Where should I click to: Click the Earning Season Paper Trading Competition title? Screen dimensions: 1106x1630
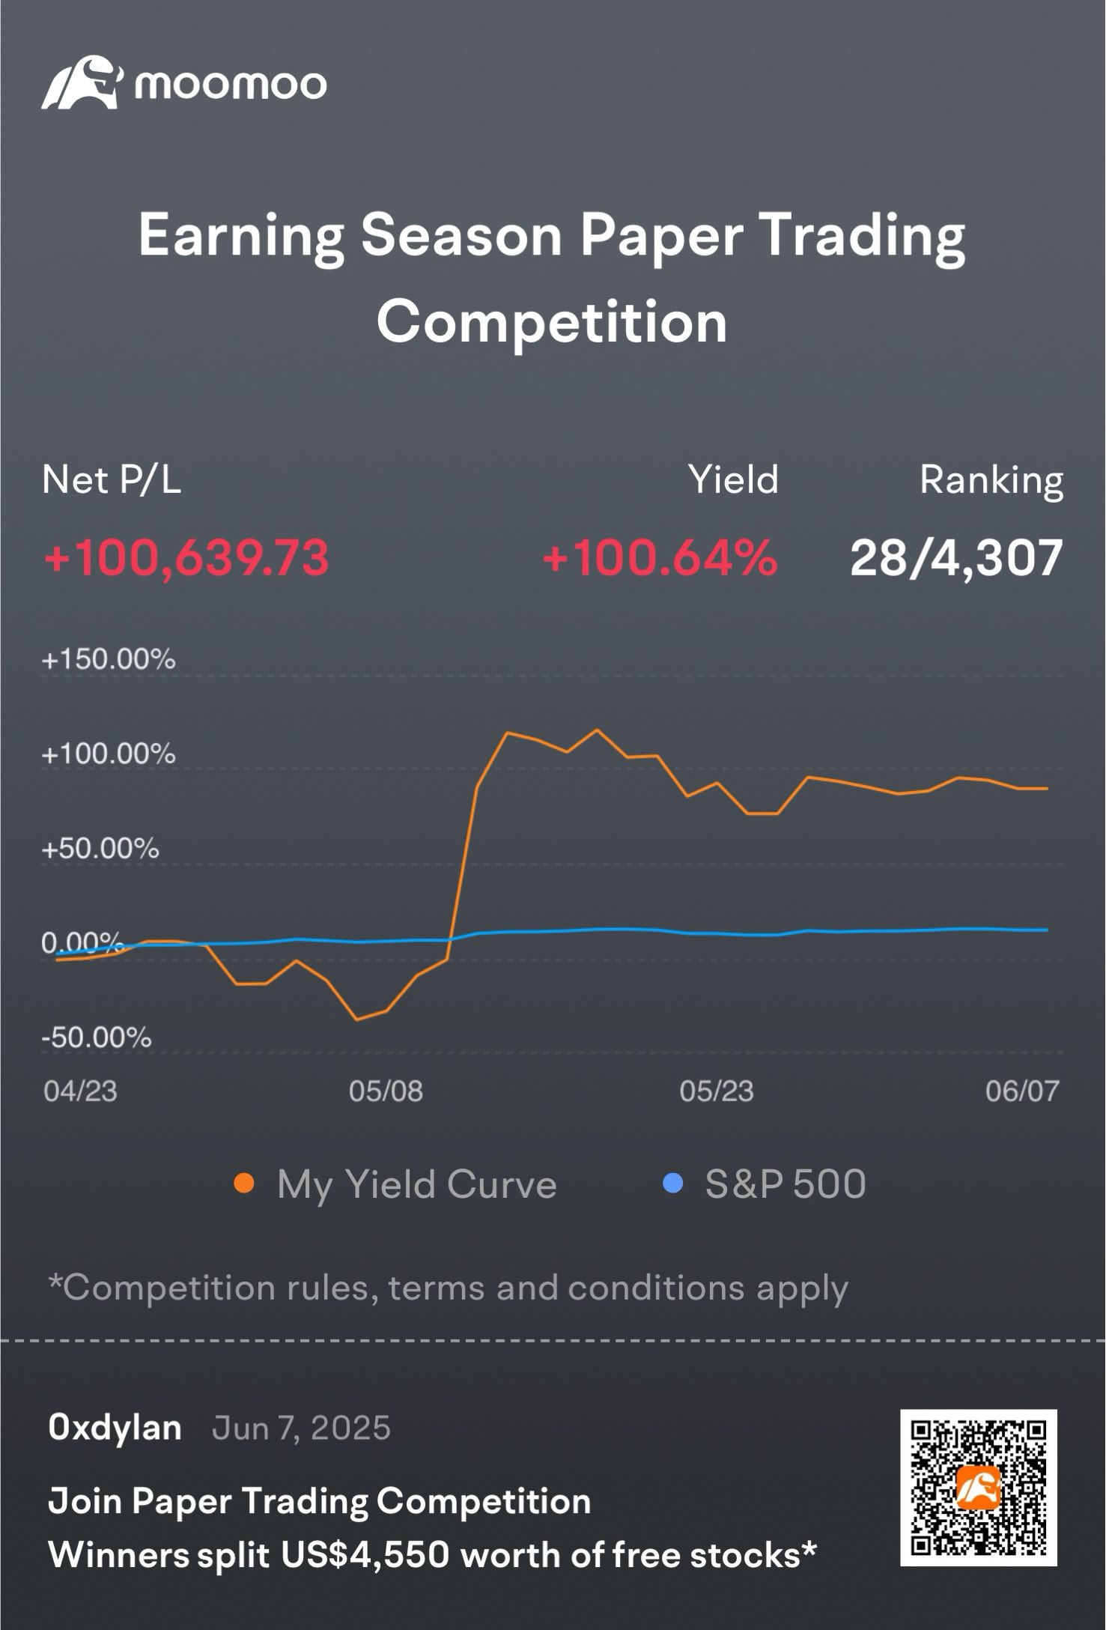click(x=553, y=278)
